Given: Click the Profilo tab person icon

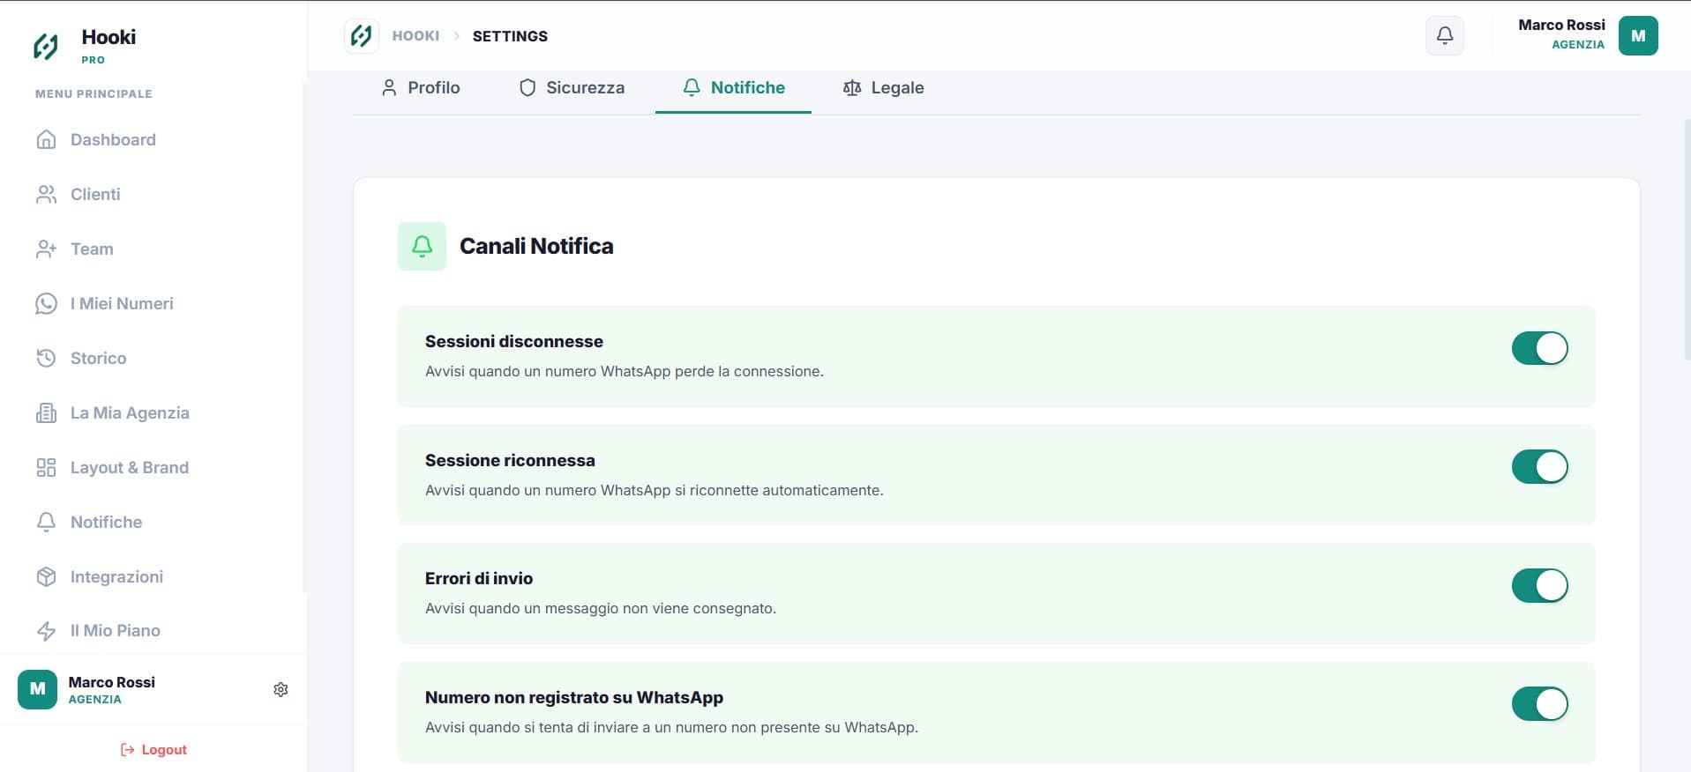Looking at the screenshot, I should point(389,87).
